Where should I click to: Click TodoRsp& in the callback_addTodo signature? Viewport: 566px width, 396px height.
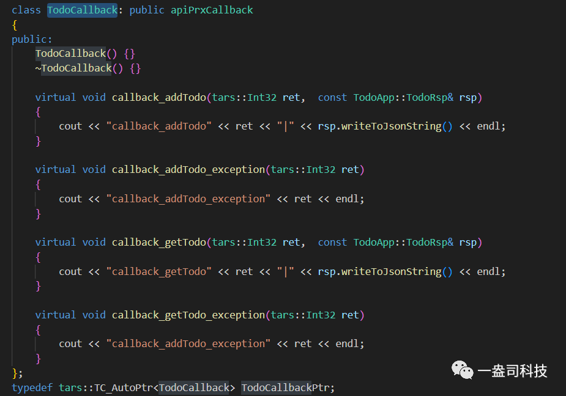click(x=430, y=97)
